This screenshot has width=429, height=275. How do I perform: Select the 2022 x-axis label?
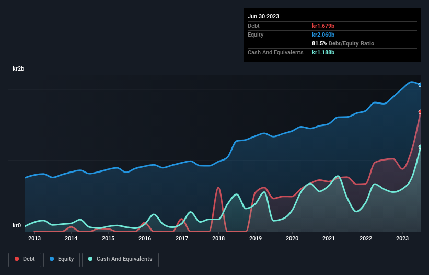coord(366,238)
